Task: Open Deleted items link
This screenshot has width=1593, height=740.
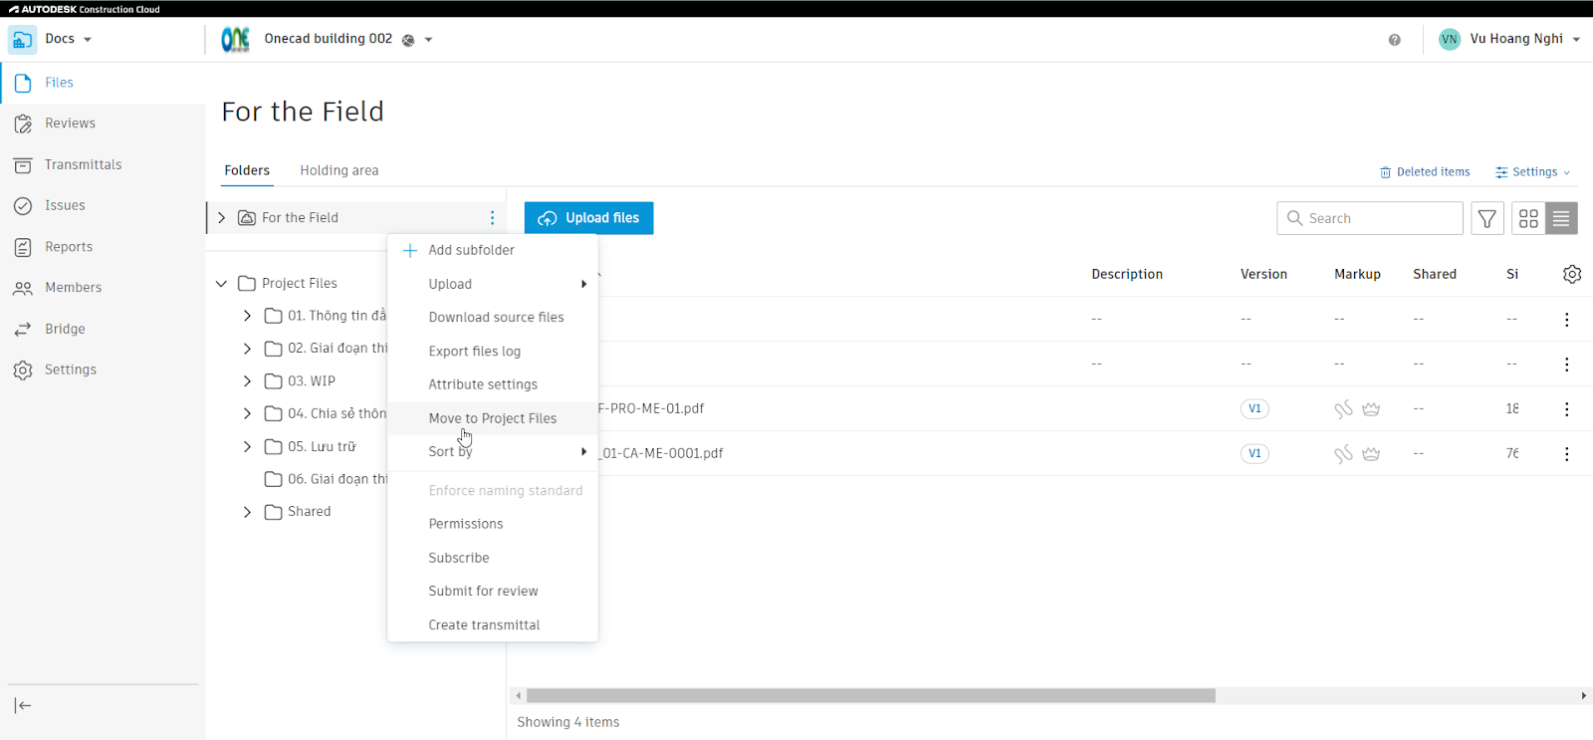Action: 1425,172
